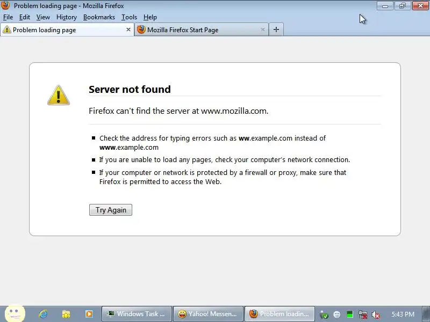Click the muted volume speaker tray icon
Viewport: 430px width, 322px height.
(x=375, y=314)
